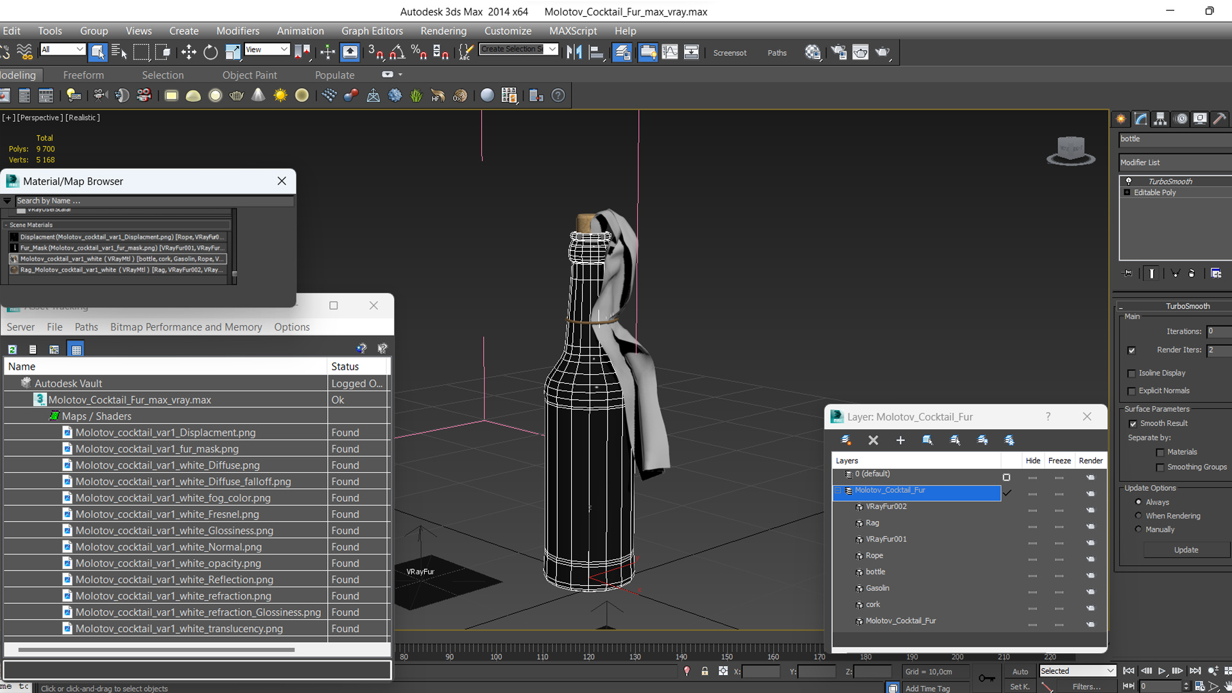1232x693 pixels.
Task: Click the Search by Name field
Action: 154,201
